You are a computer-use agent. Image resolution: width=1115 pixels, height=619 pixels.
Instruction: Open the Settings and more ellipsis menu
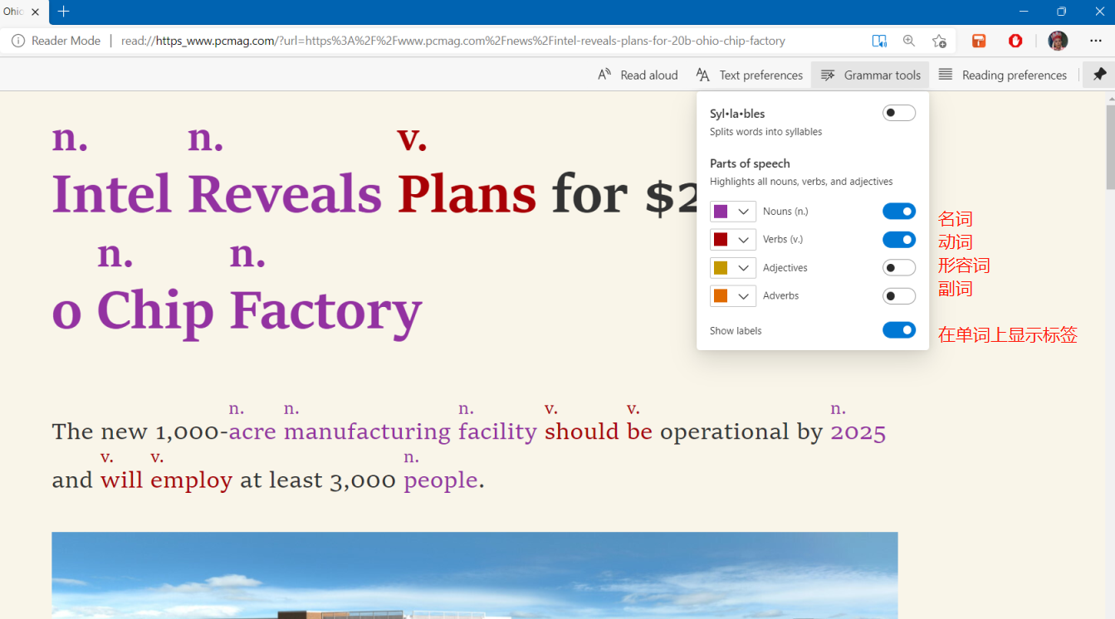pos(1096,41)
